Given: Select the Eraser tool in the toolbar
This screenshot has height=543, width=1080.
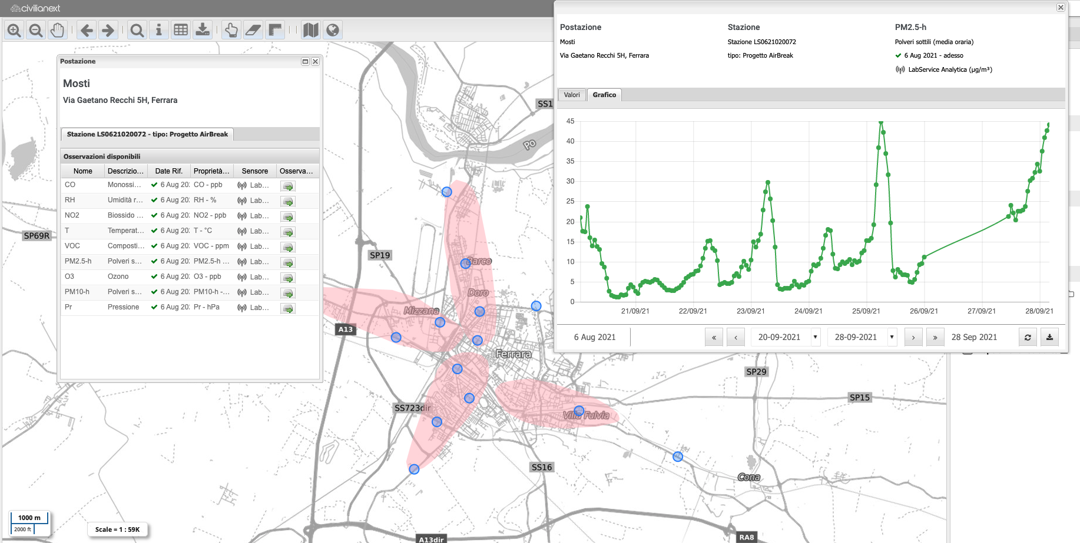Looking at the screenshot, I should [x=253, y=30].
